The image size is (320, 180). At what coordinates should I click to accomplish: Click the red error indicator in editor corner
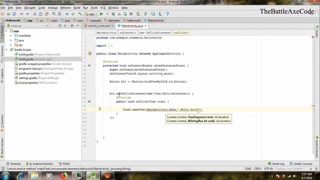(313, 37)
